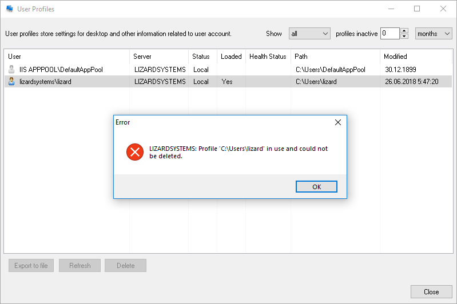Image resolution: width=457 pixels, height=304 pixels.
Task: Click the IIS APPPOOL user icon
Action: click(11, 70)
